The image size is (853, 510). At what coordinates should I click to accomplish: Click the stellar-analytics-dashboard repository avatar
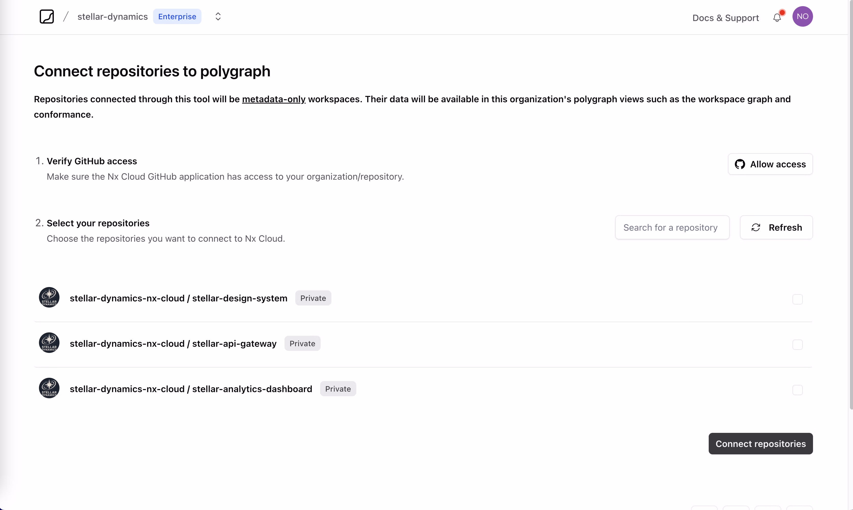click(x=49, y=388)
